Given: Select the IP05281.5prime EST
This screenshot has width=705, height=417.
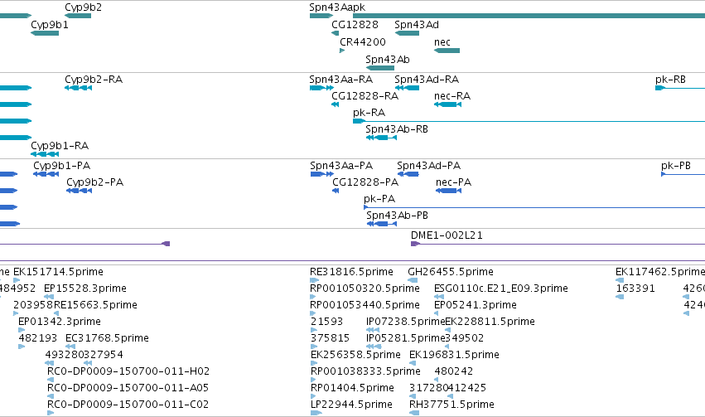Looking at the screenshot, I should (x=374, y=347).
